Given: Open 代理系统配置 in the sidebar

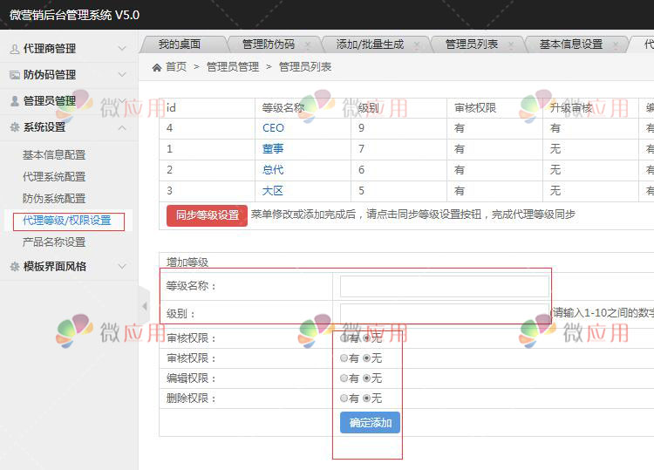Looking at the screenshot, I should pos(54,177).
